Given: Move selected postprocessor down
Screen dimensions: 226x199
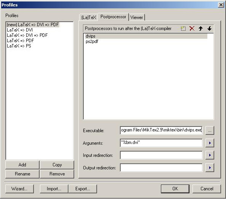Looking at the screenshot, I should (x=209, y=28).
